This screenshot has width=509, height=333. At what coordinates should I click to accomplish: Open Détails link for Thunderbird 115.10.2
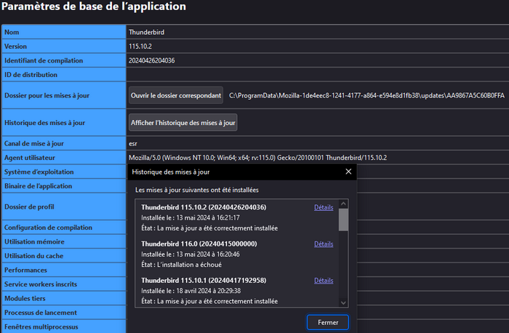click(324, 207)
